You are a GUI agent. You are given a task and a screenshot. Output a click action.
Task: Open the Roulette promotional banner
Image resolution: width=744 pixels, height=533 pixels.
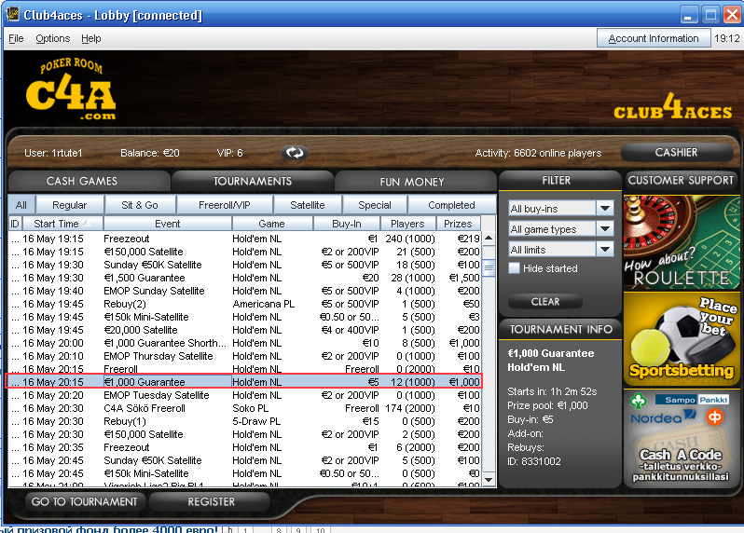(x=682, y=242)
